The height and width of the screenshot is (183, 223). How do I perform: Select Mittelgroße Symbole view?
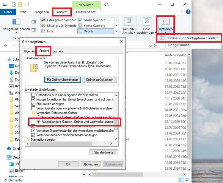point(59,26)
